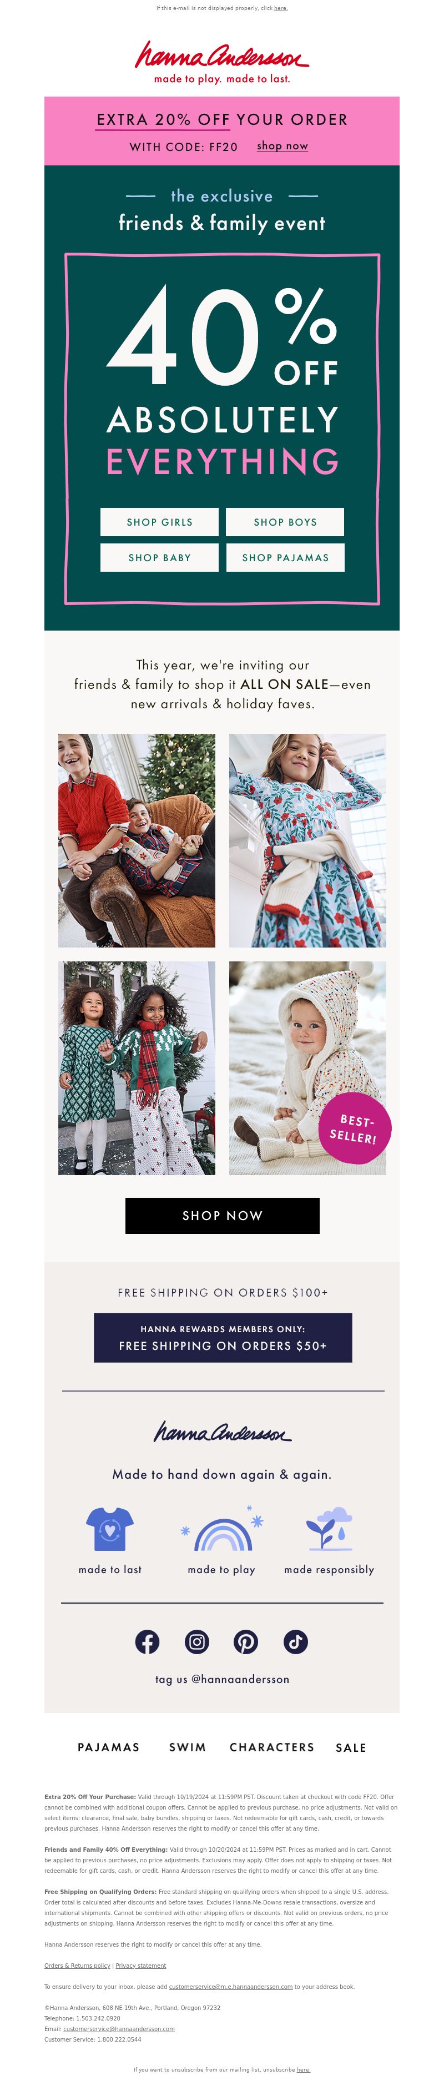Viewport: 444px width, 2086px height.
Task: Click the made to play rainbow icon
Action: click(x=222, y=1529)
